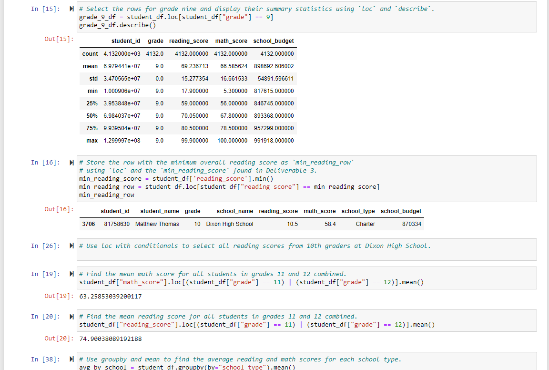Click the math_score header in the min reading output
Screen dimensions: 549x370
point(319,211)
